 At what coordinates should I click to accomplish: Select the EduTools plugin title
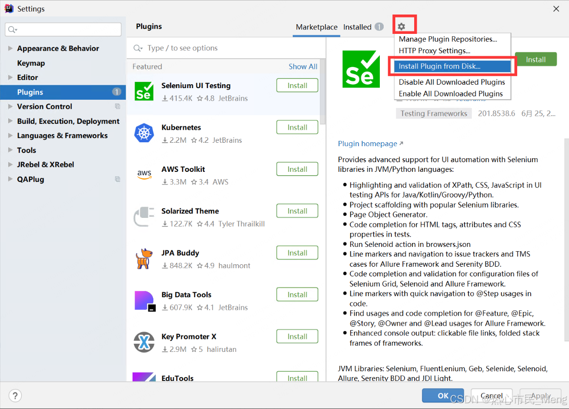click(x=178, y=378)
